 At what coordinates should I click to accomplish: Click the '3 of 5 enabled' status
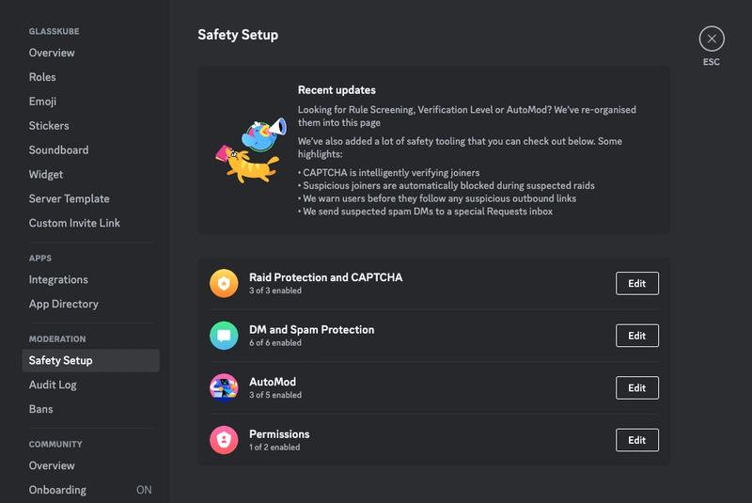click(275, 395)
